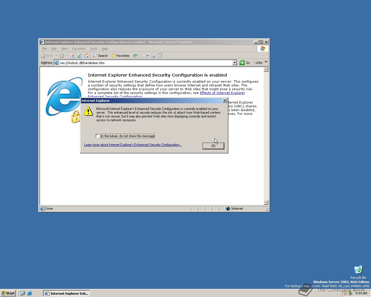Screen dimensions: 371x297
Task: Expand the Forward history dropdown arrow
Action: click(67, 56)
